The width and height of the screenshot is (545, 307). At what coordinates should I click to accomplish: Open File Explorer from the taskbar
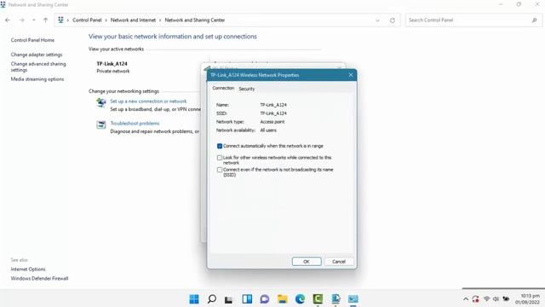pos(283,299)
